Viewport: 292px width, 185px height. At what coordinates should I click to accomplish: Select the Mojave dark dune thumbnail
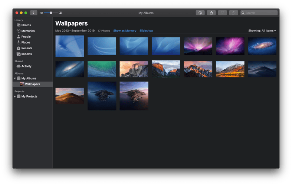tap(262, 69)
